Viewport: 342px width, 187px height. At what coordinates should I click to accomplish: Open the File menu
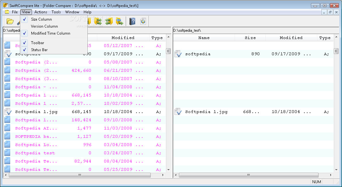[15, 12]
